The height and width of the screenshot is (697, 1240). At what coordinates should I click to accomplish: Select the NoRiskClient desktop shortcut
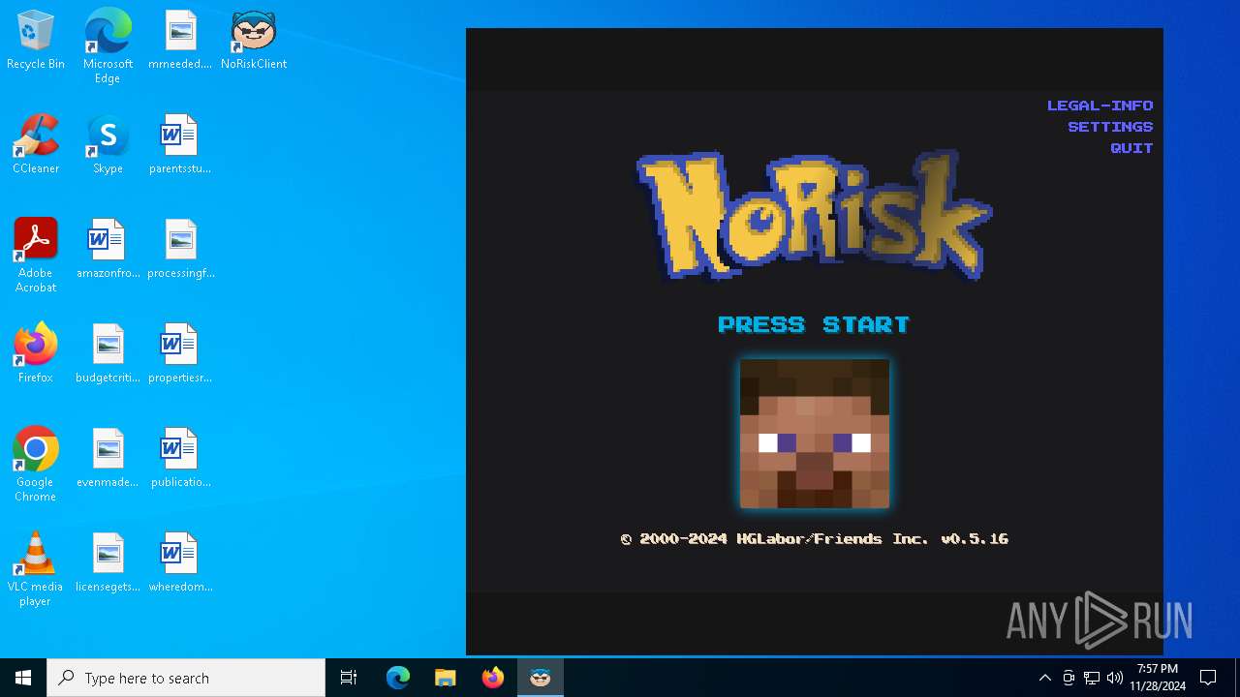click(254, 41)
